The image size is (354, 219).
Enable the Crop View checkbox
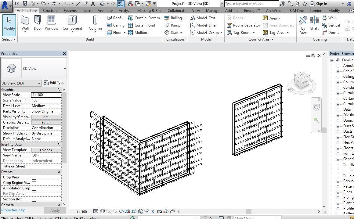[34, 177]
